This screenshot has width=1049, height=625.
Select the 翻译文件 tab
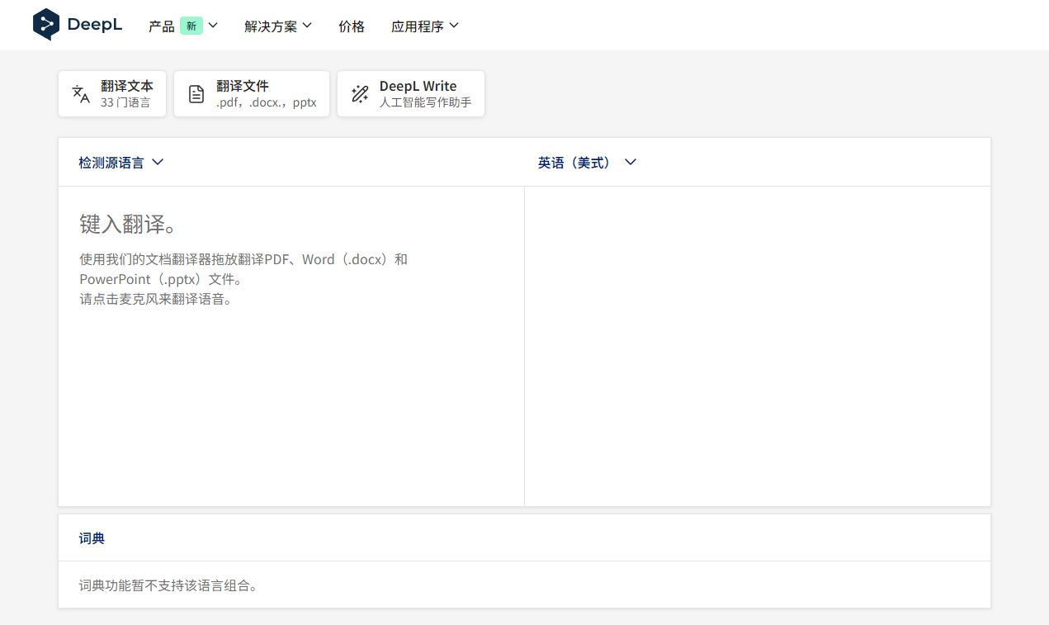(x=252, y=94)
